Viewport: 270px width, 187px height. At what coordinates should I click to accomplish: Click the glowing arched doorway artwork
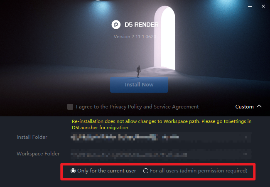(x=165, y=38)
